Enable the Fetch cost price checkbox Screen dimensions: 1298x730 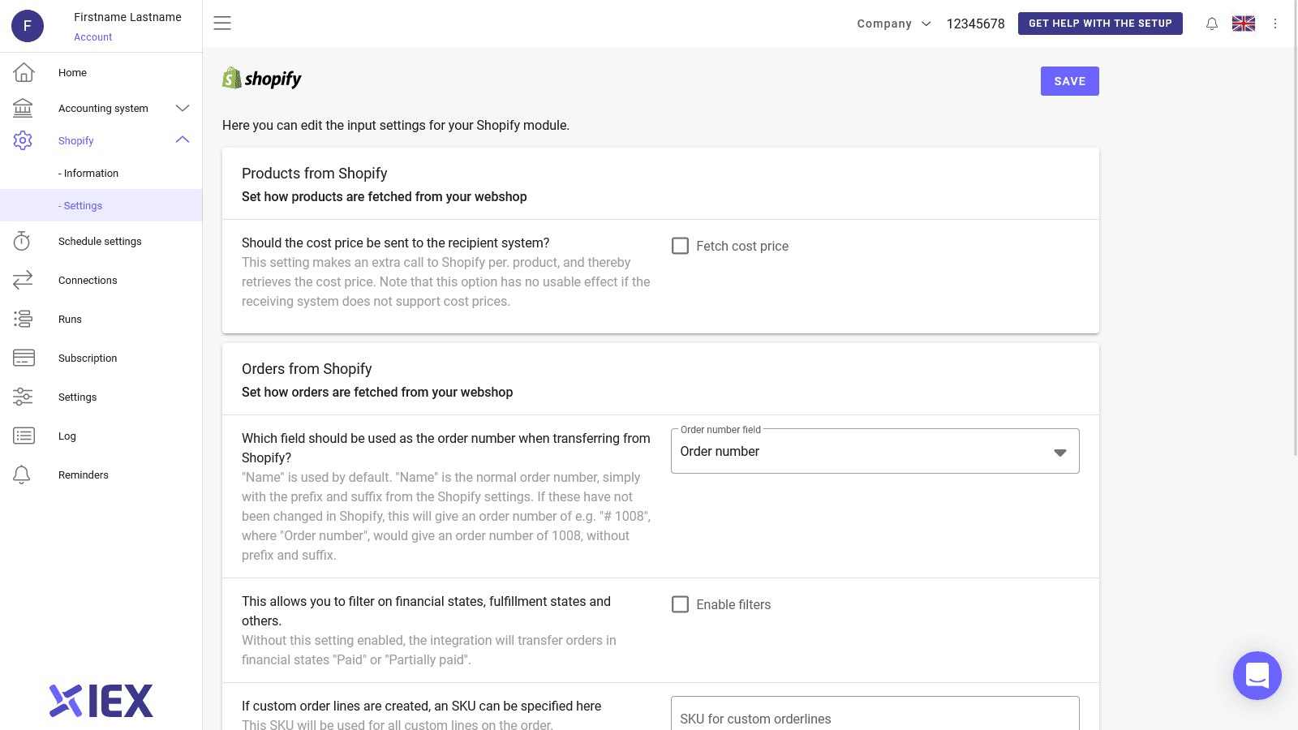(x=680, y=246)
